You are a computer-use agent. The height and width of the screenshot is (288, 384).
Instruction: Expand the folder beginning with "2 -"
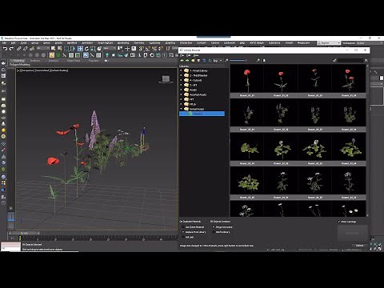[181, 75]
